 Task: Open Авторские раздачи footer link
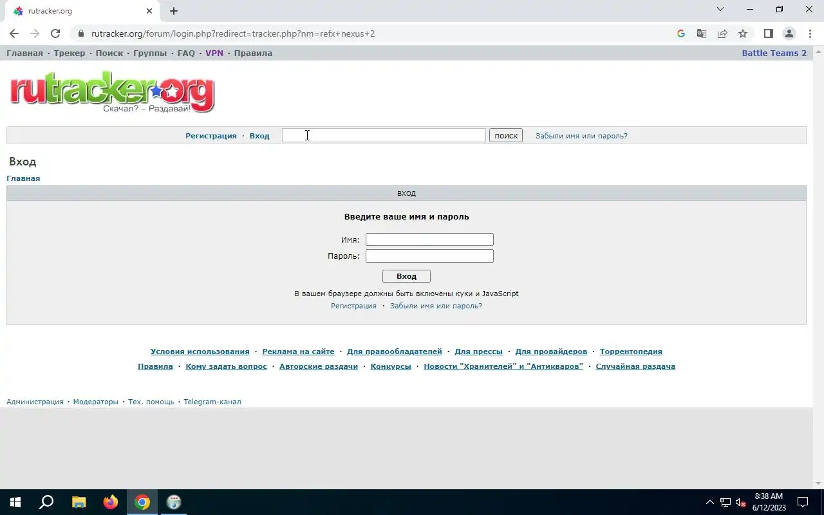click(319, 366)
